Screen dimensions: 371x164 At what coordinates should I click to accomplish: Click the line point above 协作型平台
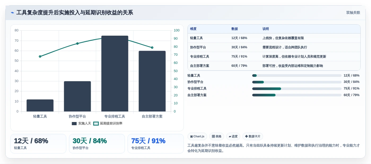pos(77,44)
